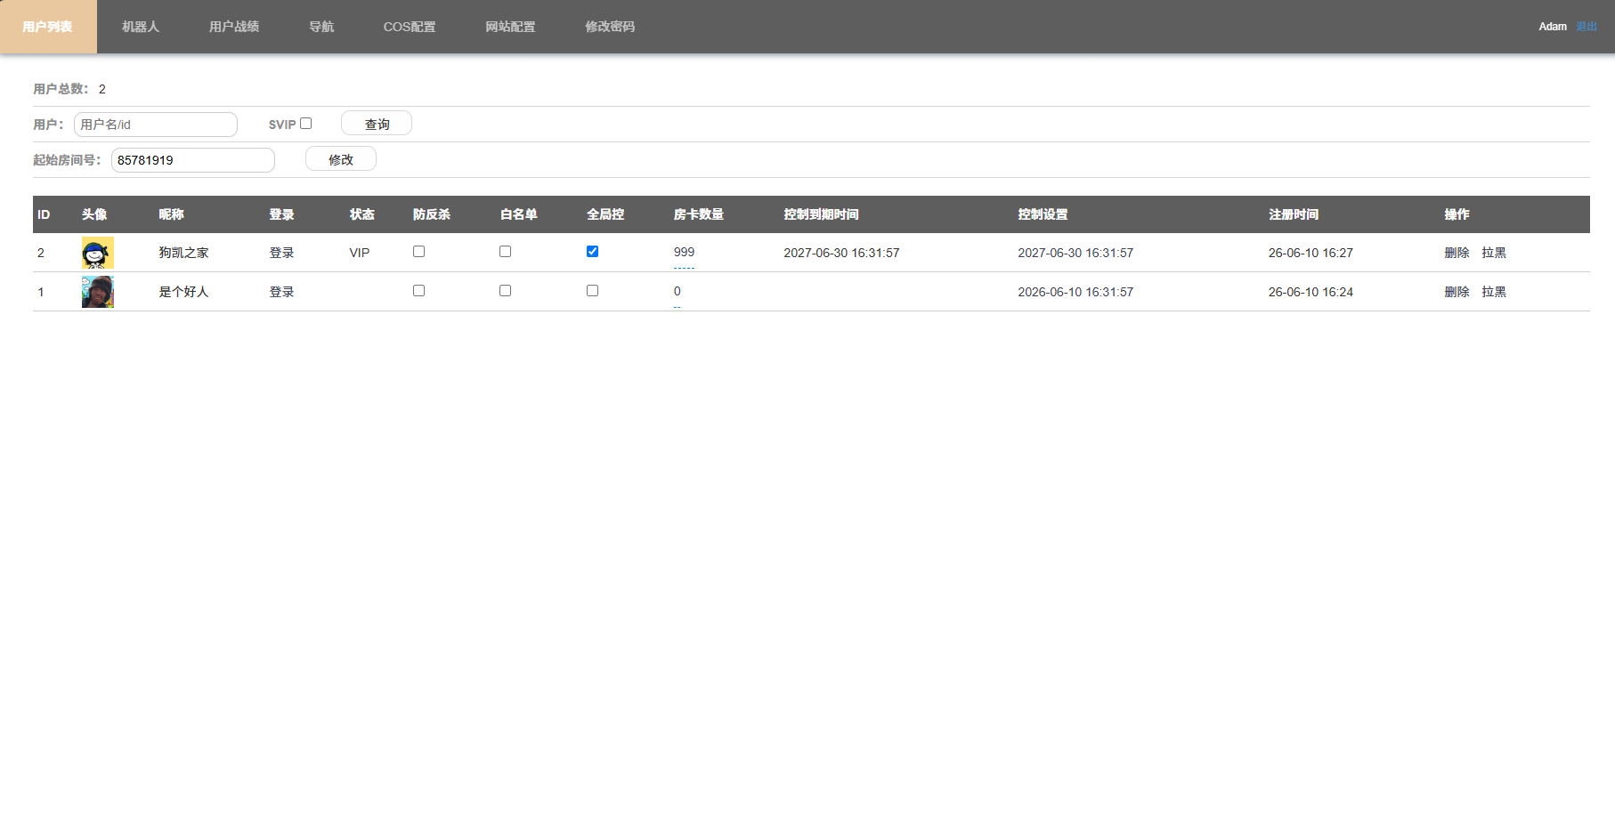Switch to the 用户战绩 tab
Image resolution: width=1615 pixels, height=815 pixels.
tap(234, 27)
